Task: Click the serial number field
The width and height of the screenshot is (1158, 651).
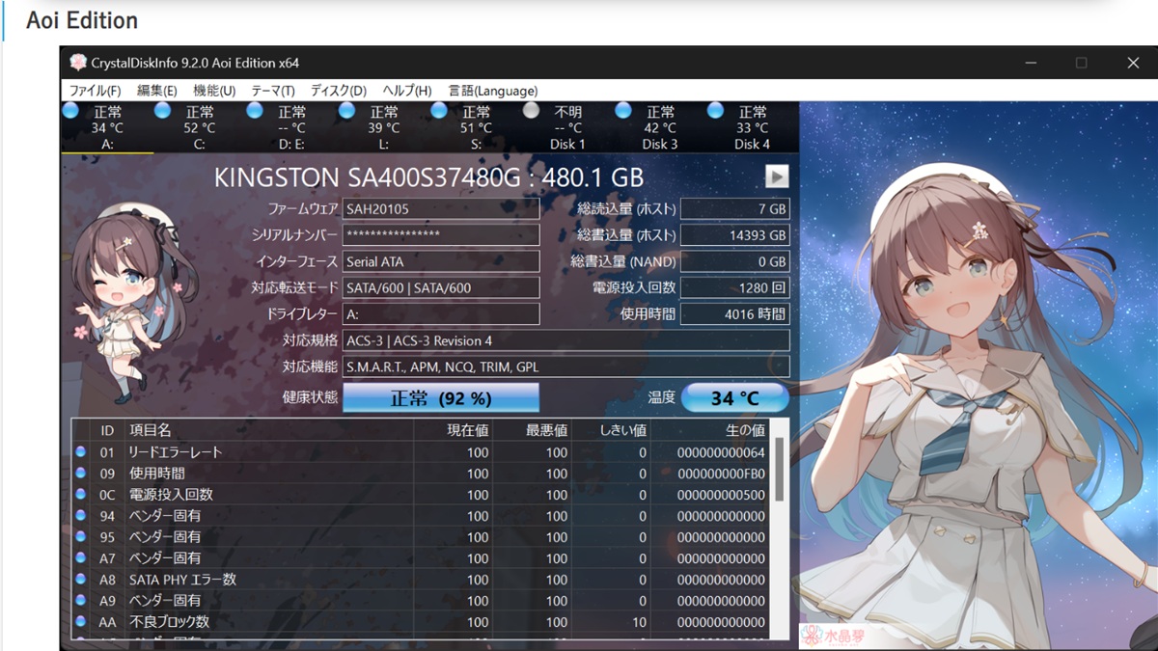Action: (441, 235)
